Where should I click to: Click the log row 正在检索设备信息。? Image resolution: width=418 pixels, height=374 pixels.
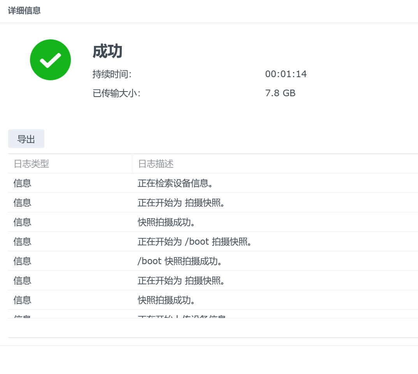coord(213,183)
